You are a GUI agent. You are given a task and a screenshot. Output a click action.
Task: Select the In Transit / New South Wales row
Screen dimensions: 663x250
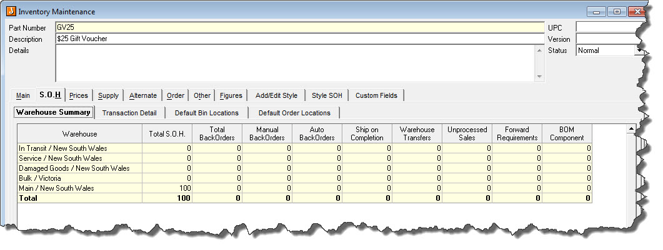pos(304,148)
